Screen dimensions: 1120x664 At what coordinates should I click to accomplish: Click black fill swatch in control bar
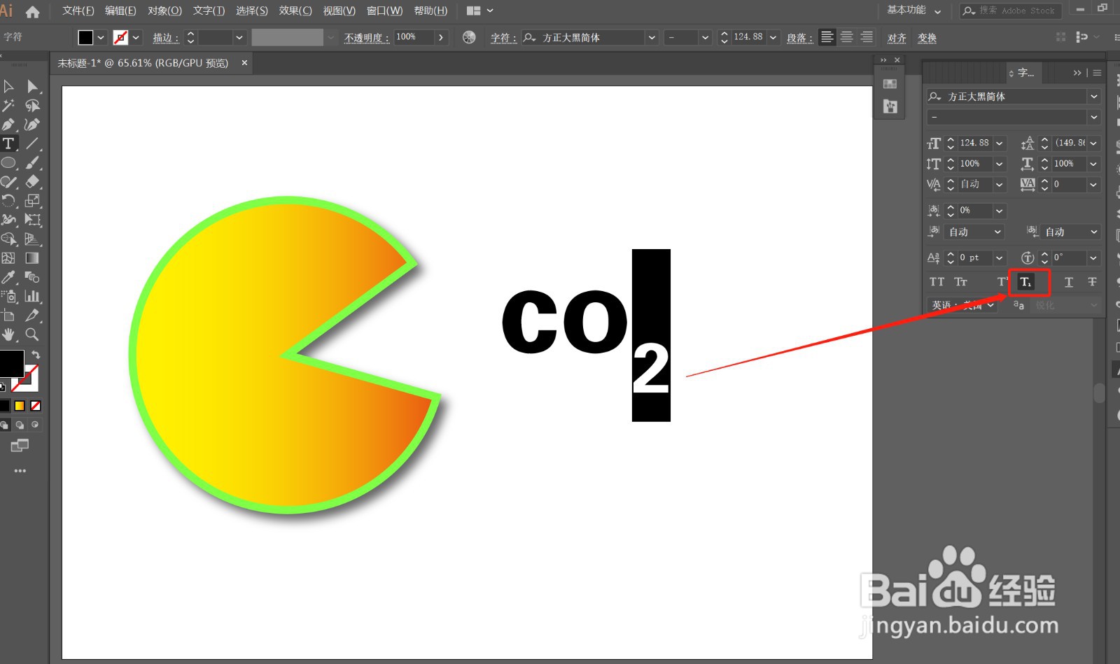point(85,37)
